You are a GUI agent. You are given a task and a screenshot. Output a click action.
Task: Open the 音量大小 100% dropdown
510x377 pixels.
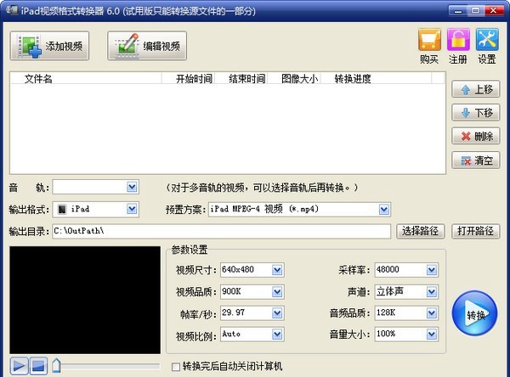tap(432, 334)
